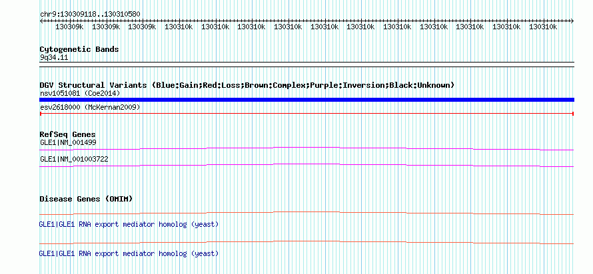Select the DGV Structural Variants track heading
Image resolution: width=593 pixels, height=274 pixels.
click(247, 85)
